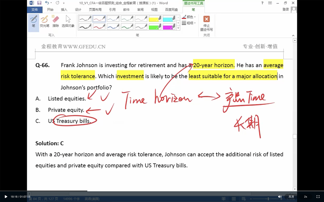
Task: Switch to Print Layout view icon
Action: click(x=234, y=199)
